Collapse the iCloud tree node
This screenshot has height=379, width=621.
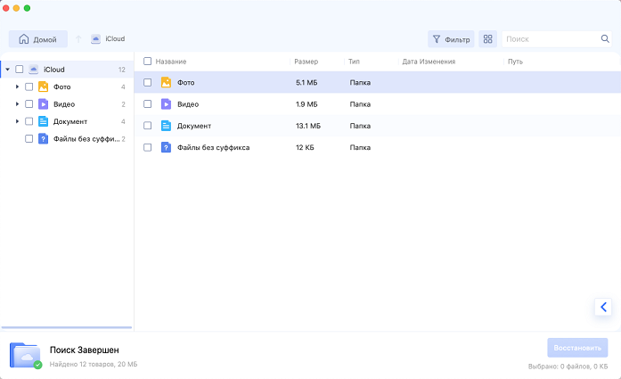pos(7,70)
